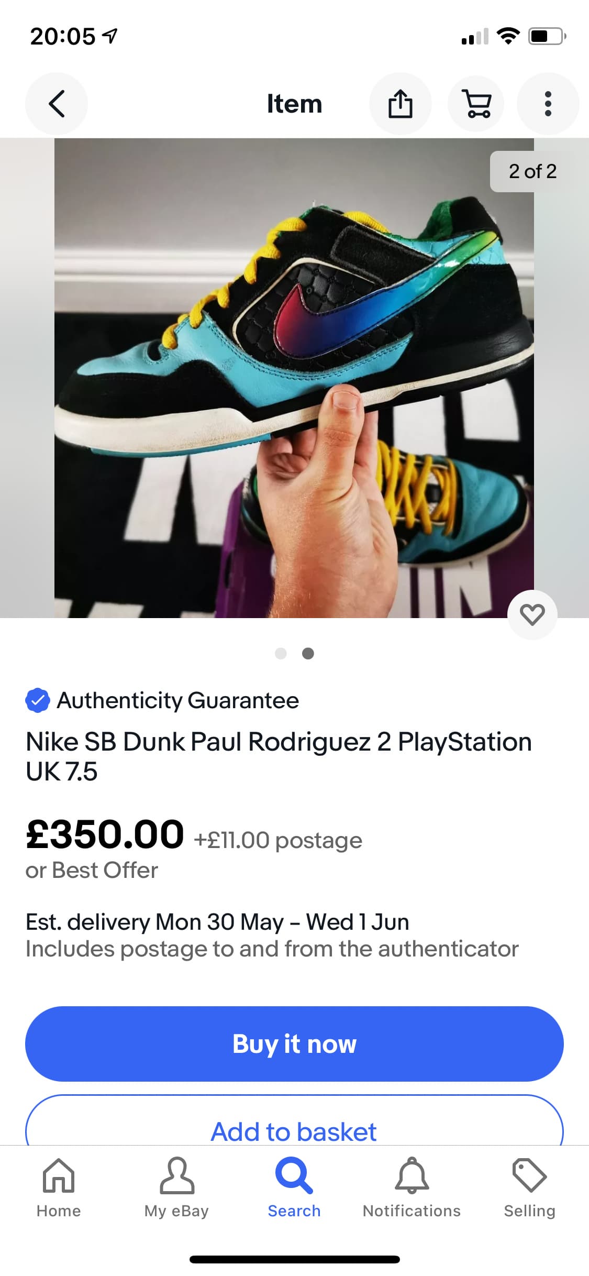This screenshot has height=1276, width=589.
Task: Open the Selling tag tab
Action: click(x=529, y=1187)
